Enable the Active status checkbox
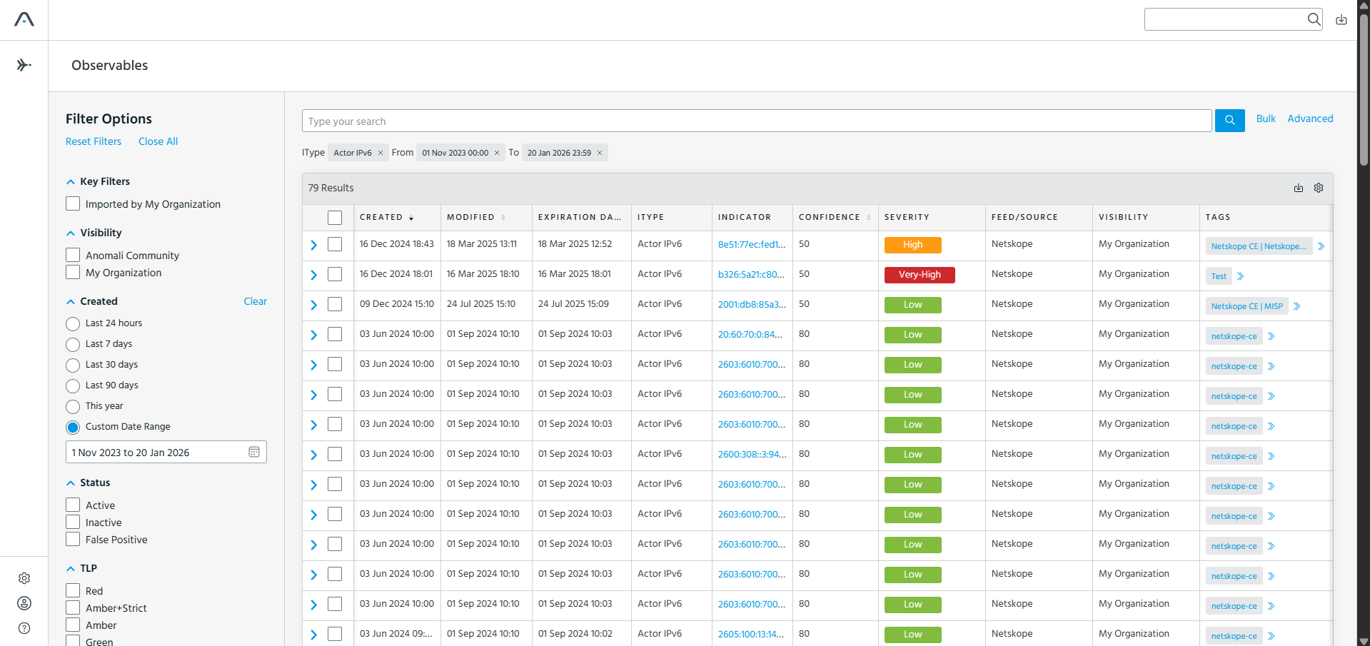Image resolution: width=1370 pixels, height=646 pixels. [73, 505]
